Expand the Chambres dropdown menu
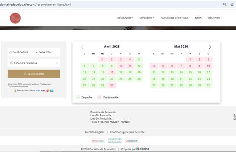Image resolution: width=236 pixels, height=152 pixels. 147,18
